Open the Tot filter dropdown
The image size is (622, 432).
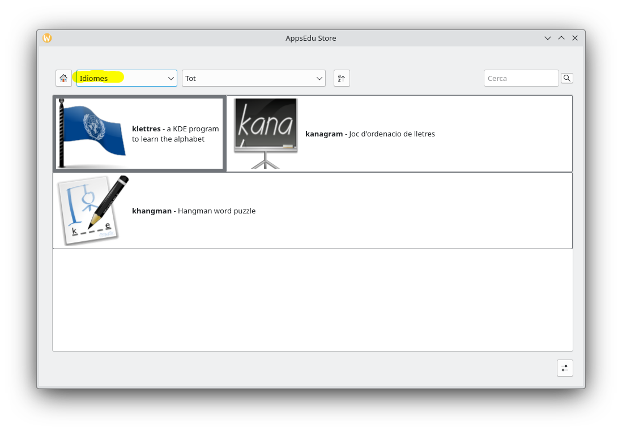point(253,78)
